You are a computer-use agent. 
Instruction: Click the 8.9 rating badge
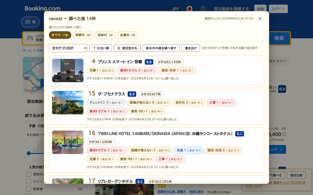pyautogui.click(x=132, y=94)
